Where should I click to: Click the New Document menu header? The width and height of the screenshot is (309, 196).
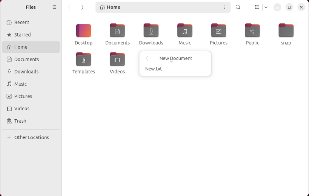coord(176,58)
